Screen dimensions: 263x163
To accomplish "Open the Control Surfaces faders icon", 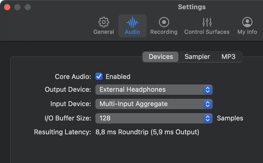I will pyautogui.click(x=207, y=22).
